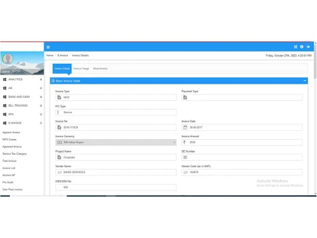Screen dimensions: 317x238
Task: Click the money icon in Invoice Currency field
Action: click(60, 142)
